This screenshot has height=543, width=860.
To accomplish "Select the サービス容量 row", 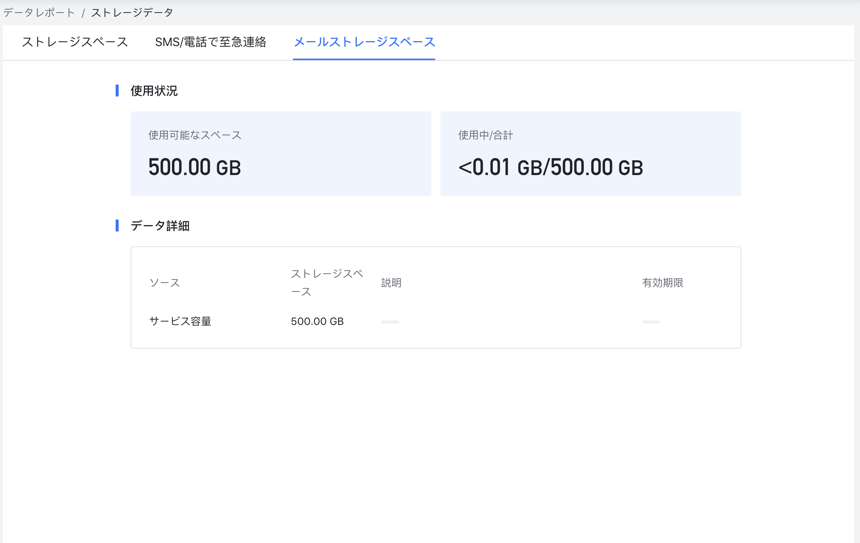I will tap(180, 321).
